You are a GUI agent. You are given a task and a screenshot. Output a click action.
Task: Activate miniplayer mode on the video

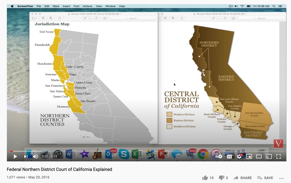tap(249, 157)
